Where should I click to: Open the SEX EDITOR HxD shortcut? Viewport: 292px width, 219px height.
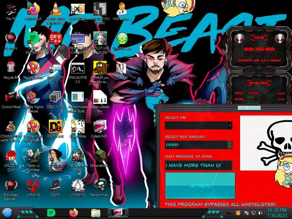click(x=78, y=12)
